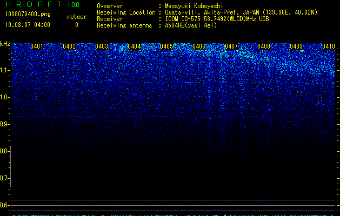Click the 0410 time marker
Screen dimensions: 340x216
[x=329, y=46]
